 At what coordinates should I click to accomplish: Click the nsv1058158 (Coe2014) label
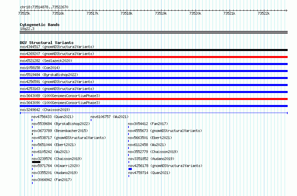[x=40, y=68]
